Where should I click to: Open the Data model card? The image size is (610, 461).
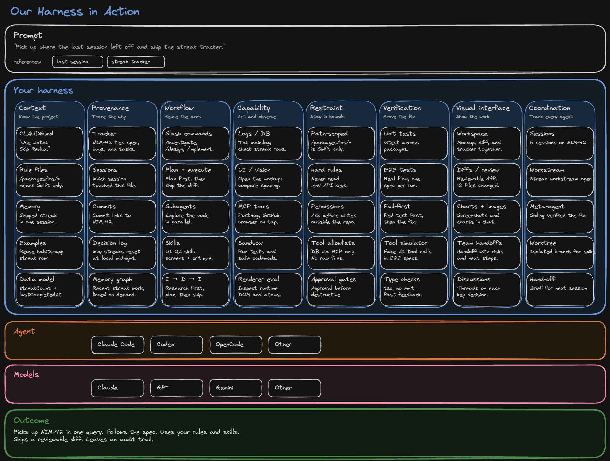coord(50,289)
